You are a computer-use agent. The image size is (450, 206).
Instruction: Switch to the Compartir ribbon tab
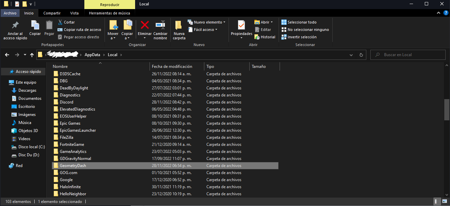tap(52, 13)
